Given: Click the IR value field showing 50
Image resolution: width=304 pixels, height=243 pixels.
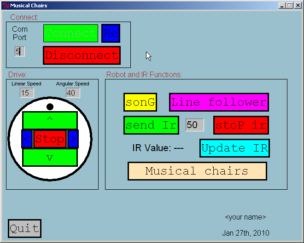Looking at the screenshot, I should click(194, 125).
